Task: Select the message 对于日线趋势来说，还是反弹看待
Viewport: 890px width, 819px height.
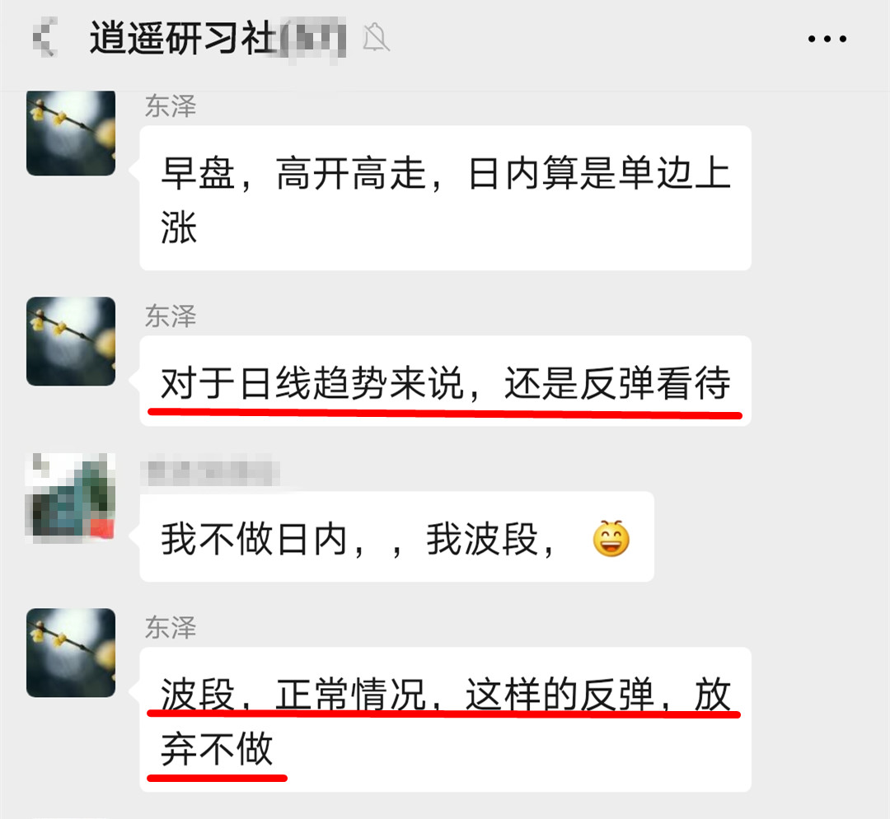Action: (x=446, y=381)
